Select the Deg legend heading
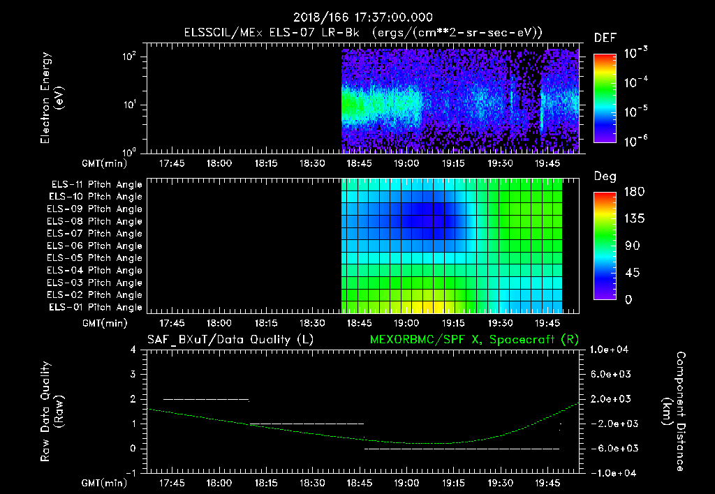 click(x=605, y=177)
